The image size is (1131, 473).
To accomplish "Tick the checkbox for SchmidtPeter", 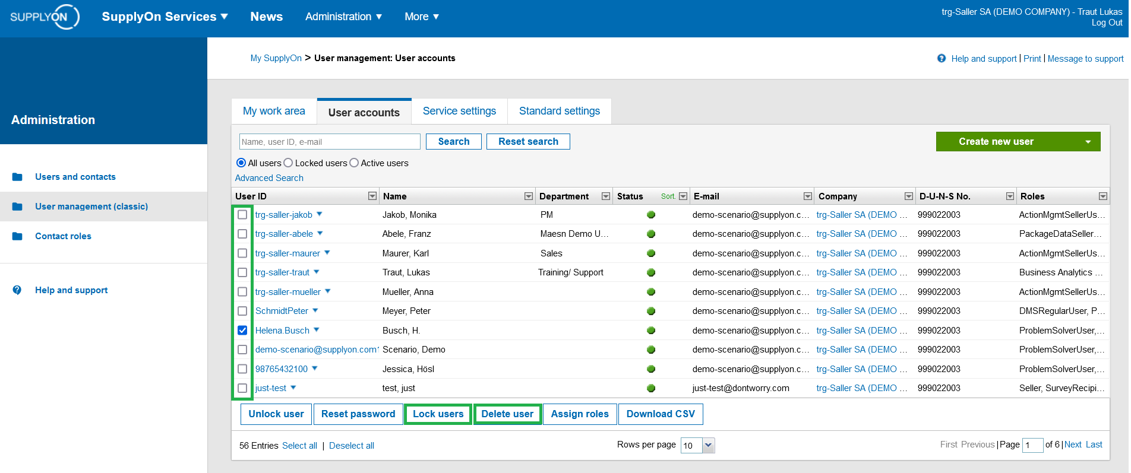I will click(x=242, y=311).
